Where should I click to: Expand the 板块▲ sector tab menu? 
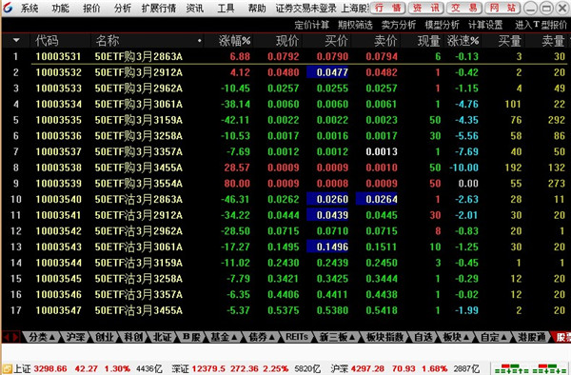click(456, 337)
